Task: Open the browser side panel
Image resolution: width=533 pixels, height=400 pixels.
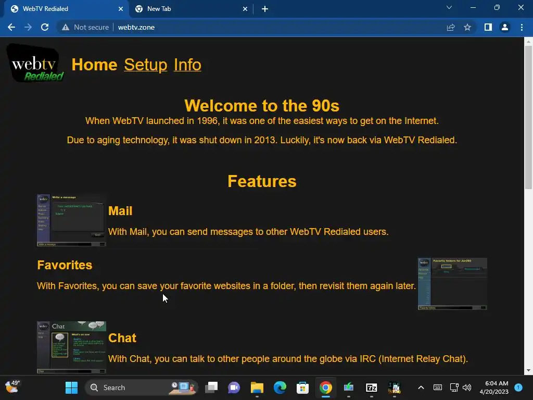Action: tap(488, 27)
